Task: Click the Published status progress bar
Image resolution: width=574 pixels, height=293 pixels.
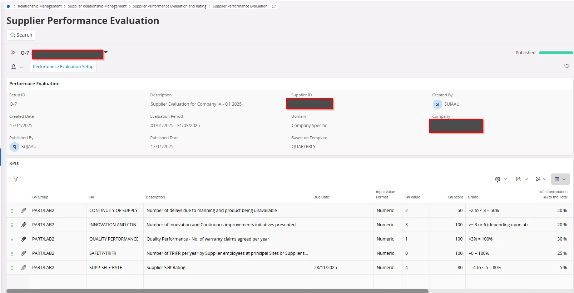Action: coord(555,53)
